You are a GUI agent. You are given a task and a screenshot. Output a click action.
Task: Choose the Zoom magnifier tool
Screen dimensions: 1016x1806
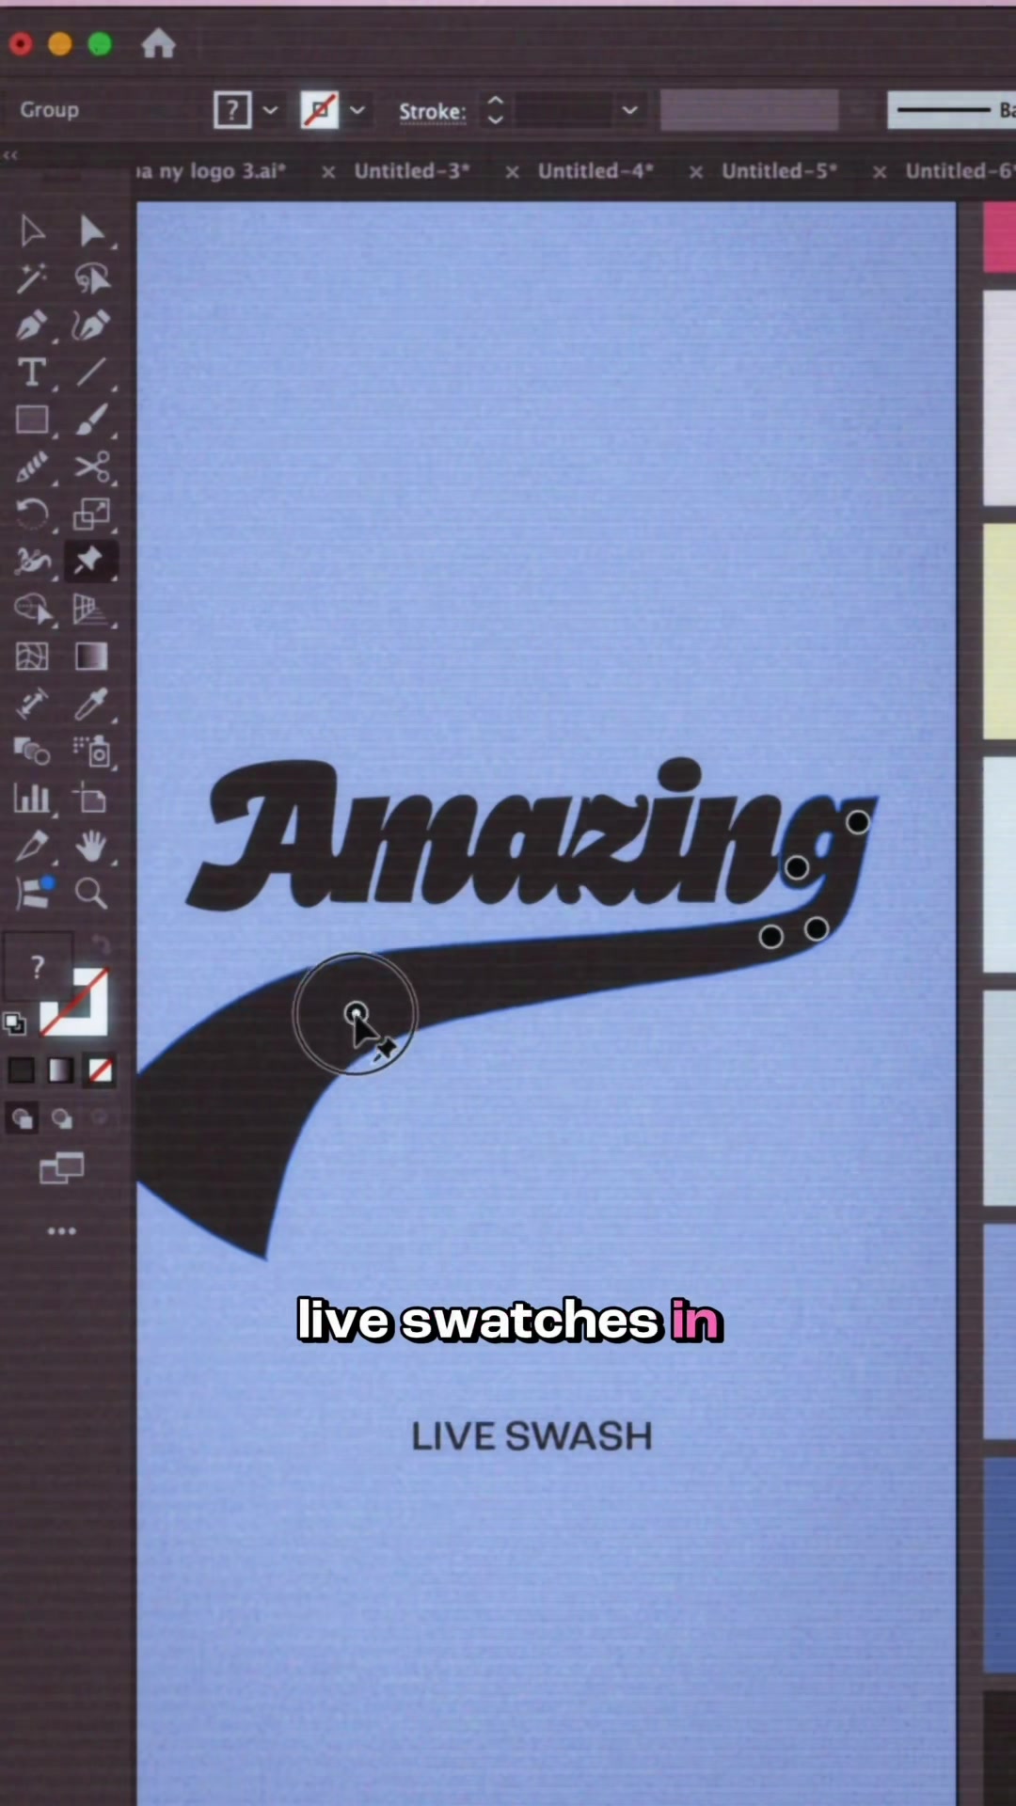91,893
